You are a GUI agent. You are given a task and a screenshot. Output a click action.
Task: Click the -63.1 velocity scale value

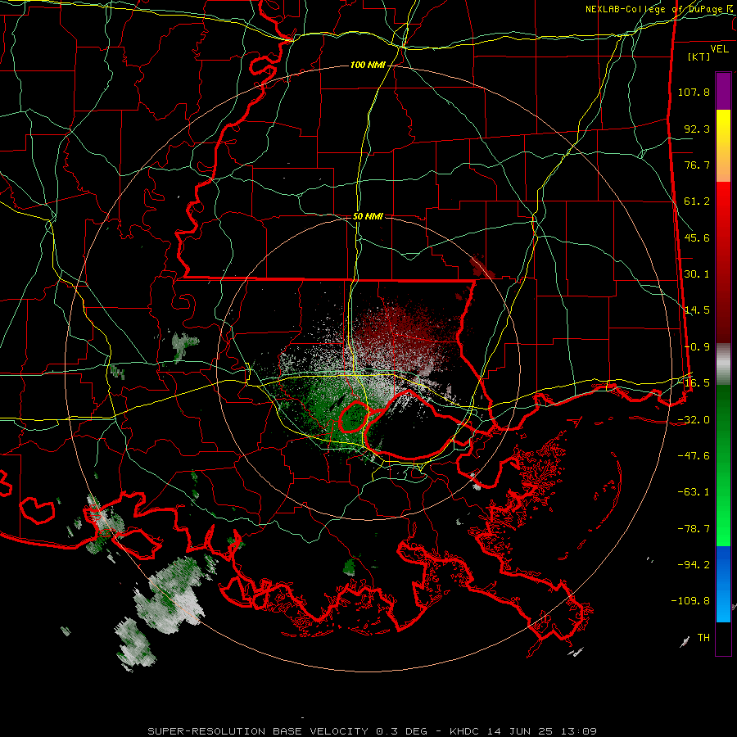click(694, 492)
